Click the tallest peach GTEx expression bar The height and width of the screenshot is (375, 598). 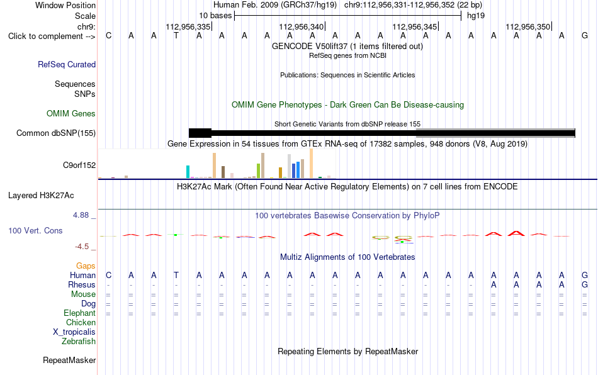[x=311, y=164]
